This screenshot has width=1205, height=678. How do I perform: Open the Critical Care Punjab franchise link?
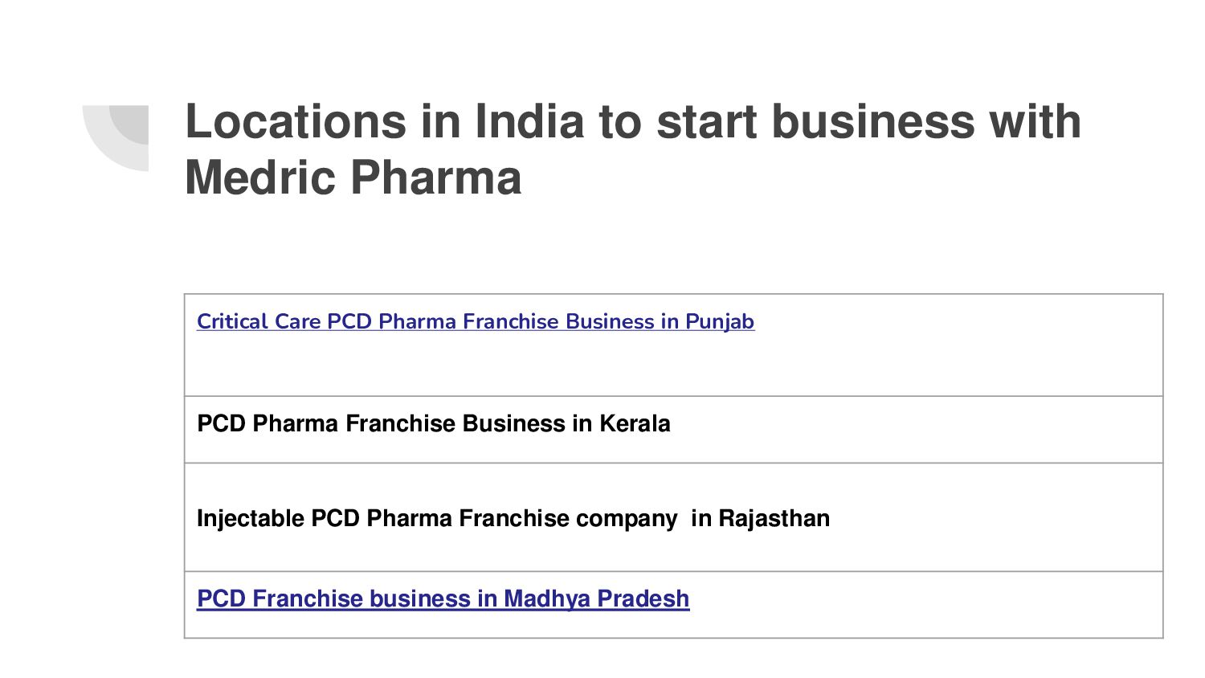coord(475,321)
